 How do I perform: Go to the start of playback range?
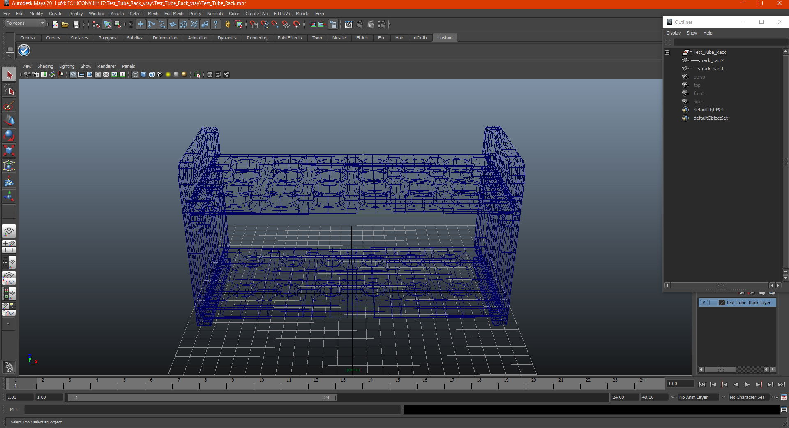click(702, 384)
